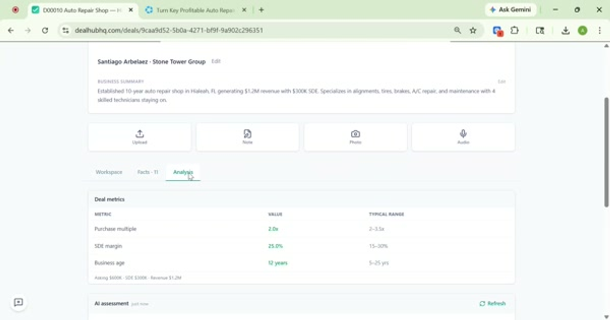Screen dimensions: 610x320
Task: Select the Analysis tab
Action: [182, 172]
